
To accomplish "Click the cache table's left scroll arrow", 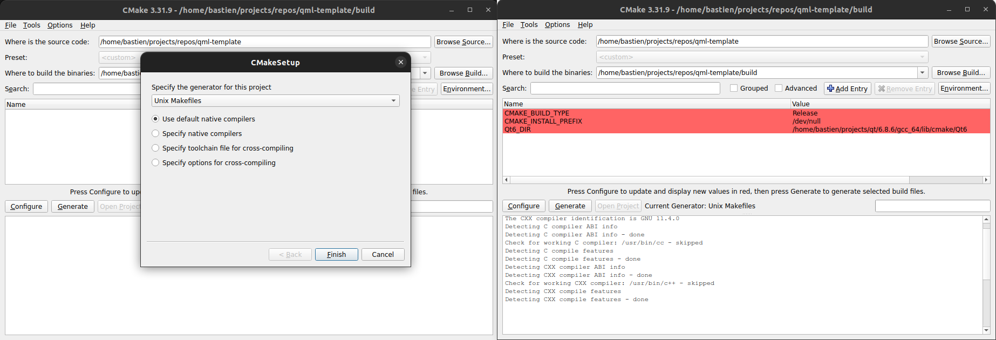I will click(506, 180).
